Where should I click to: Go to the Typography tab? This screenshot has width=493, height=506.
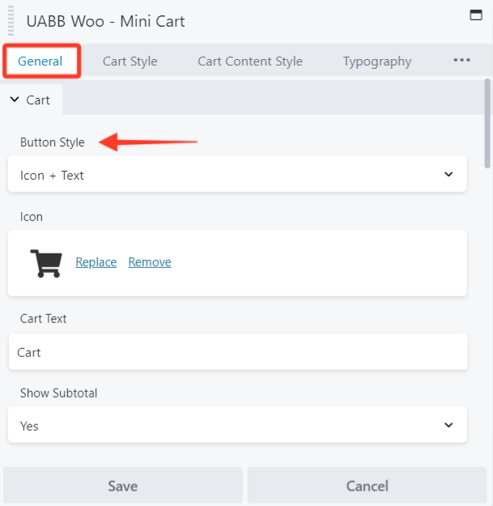[376, 61]
